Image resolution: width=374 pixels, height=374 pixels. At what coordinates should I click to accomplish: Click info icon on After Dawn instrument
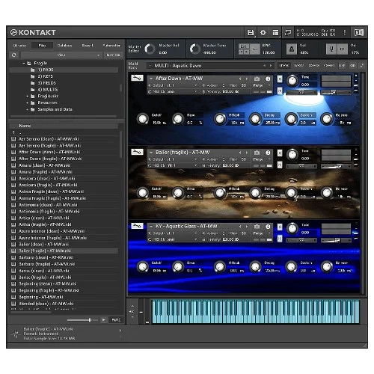268,79
